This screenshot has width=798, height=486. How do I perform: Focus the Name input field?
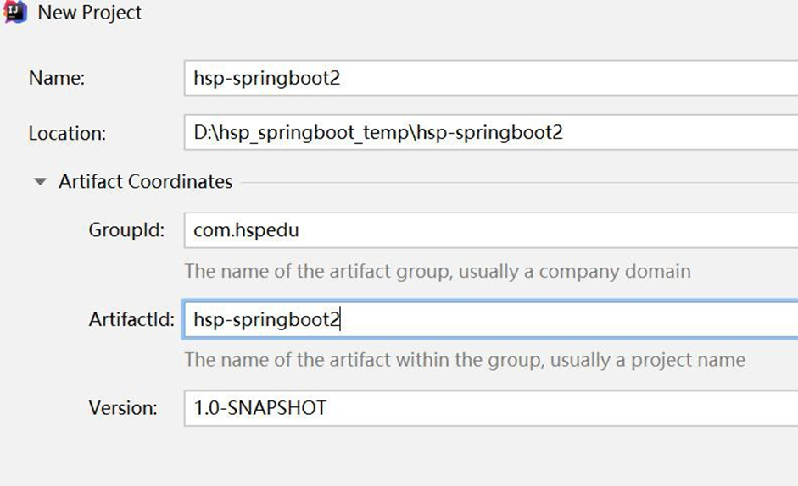(490, 79)
